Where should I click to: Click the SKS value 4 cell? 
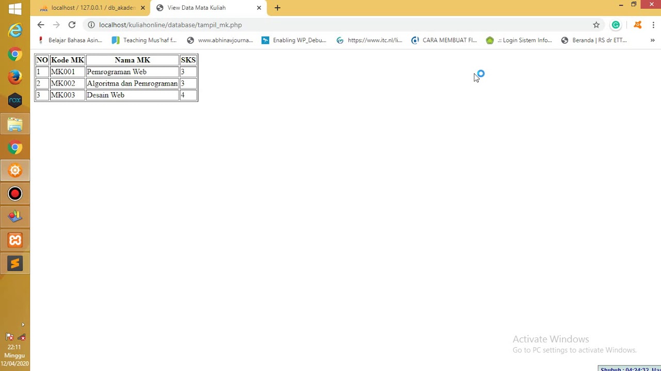188,95
